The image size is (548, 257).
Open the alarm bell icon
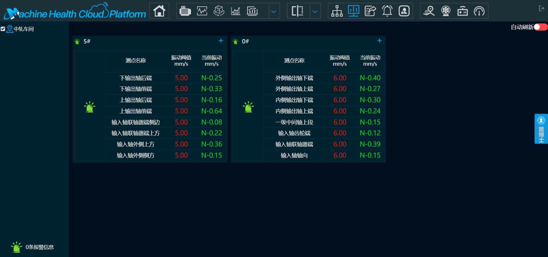387,11
